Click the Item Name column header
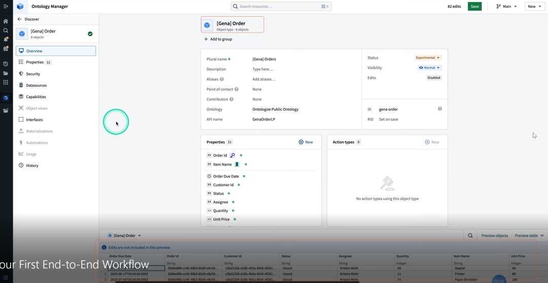Viewport: 548px width, 283px height. pyautogui.click(x=462, y=256)
